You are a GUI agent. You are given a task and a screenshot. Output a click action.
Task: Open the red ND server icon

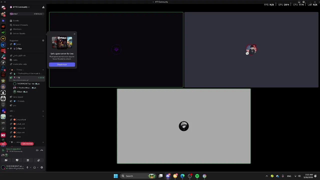(3, 135)
